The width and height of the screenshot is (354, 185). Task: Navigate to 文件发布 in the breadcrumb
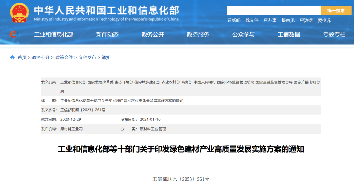(87, 57)
